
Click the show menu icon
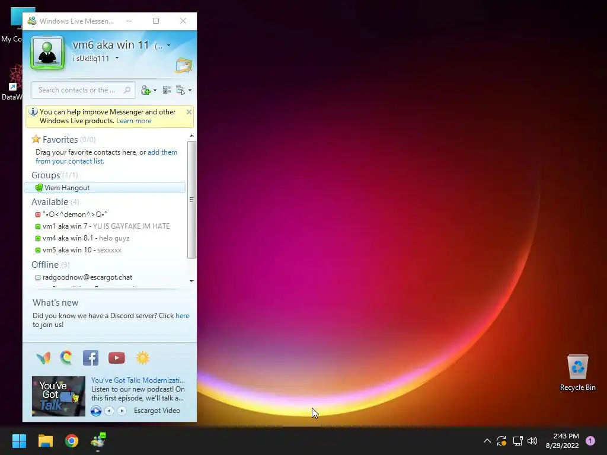tap(180, 90)
